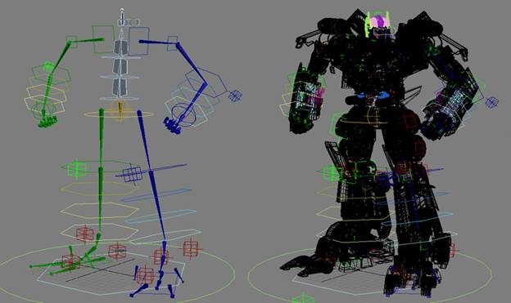The width and height of the screenshot is (511, 303).
Task: Select the yellow pelvis control on the skeleton
Action: coord(120,114)
